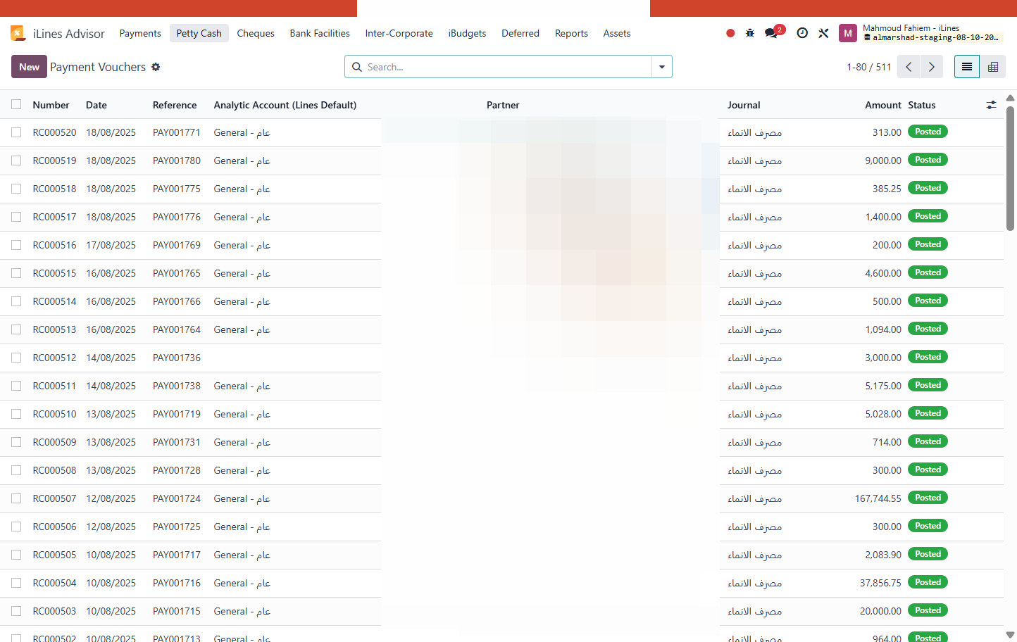Click the scrollbar up arrow

point(1011,98)
